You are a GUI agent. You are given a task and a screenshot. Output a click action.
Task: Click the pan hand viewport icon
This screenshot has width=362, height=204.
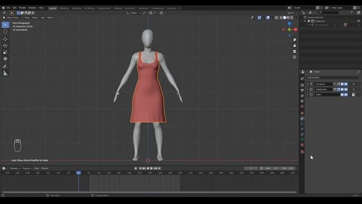[x=294, y=45]
